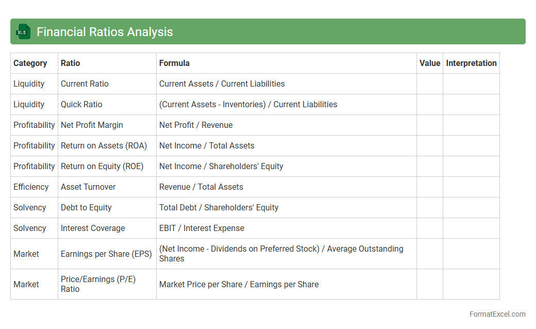The height and width of the screenshot is (329, 536).
Task: Click the Value column header
Action: pyautogui.click(x=429, y=63)
